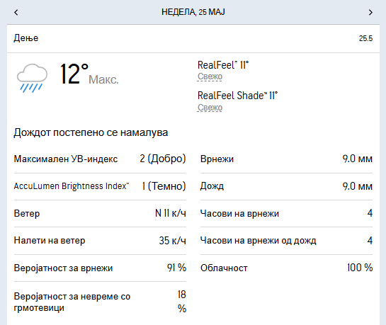This screenshot has height=325, width=386.
Task: Select the Ветер N 11 к/ч row
Action: (100, 213)
